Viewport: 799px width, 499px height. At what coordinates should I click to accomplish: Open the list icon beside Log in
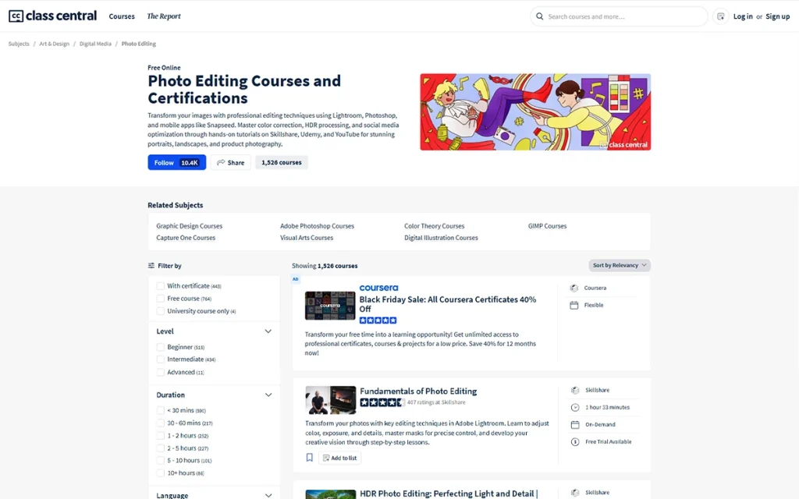[720, 16]
